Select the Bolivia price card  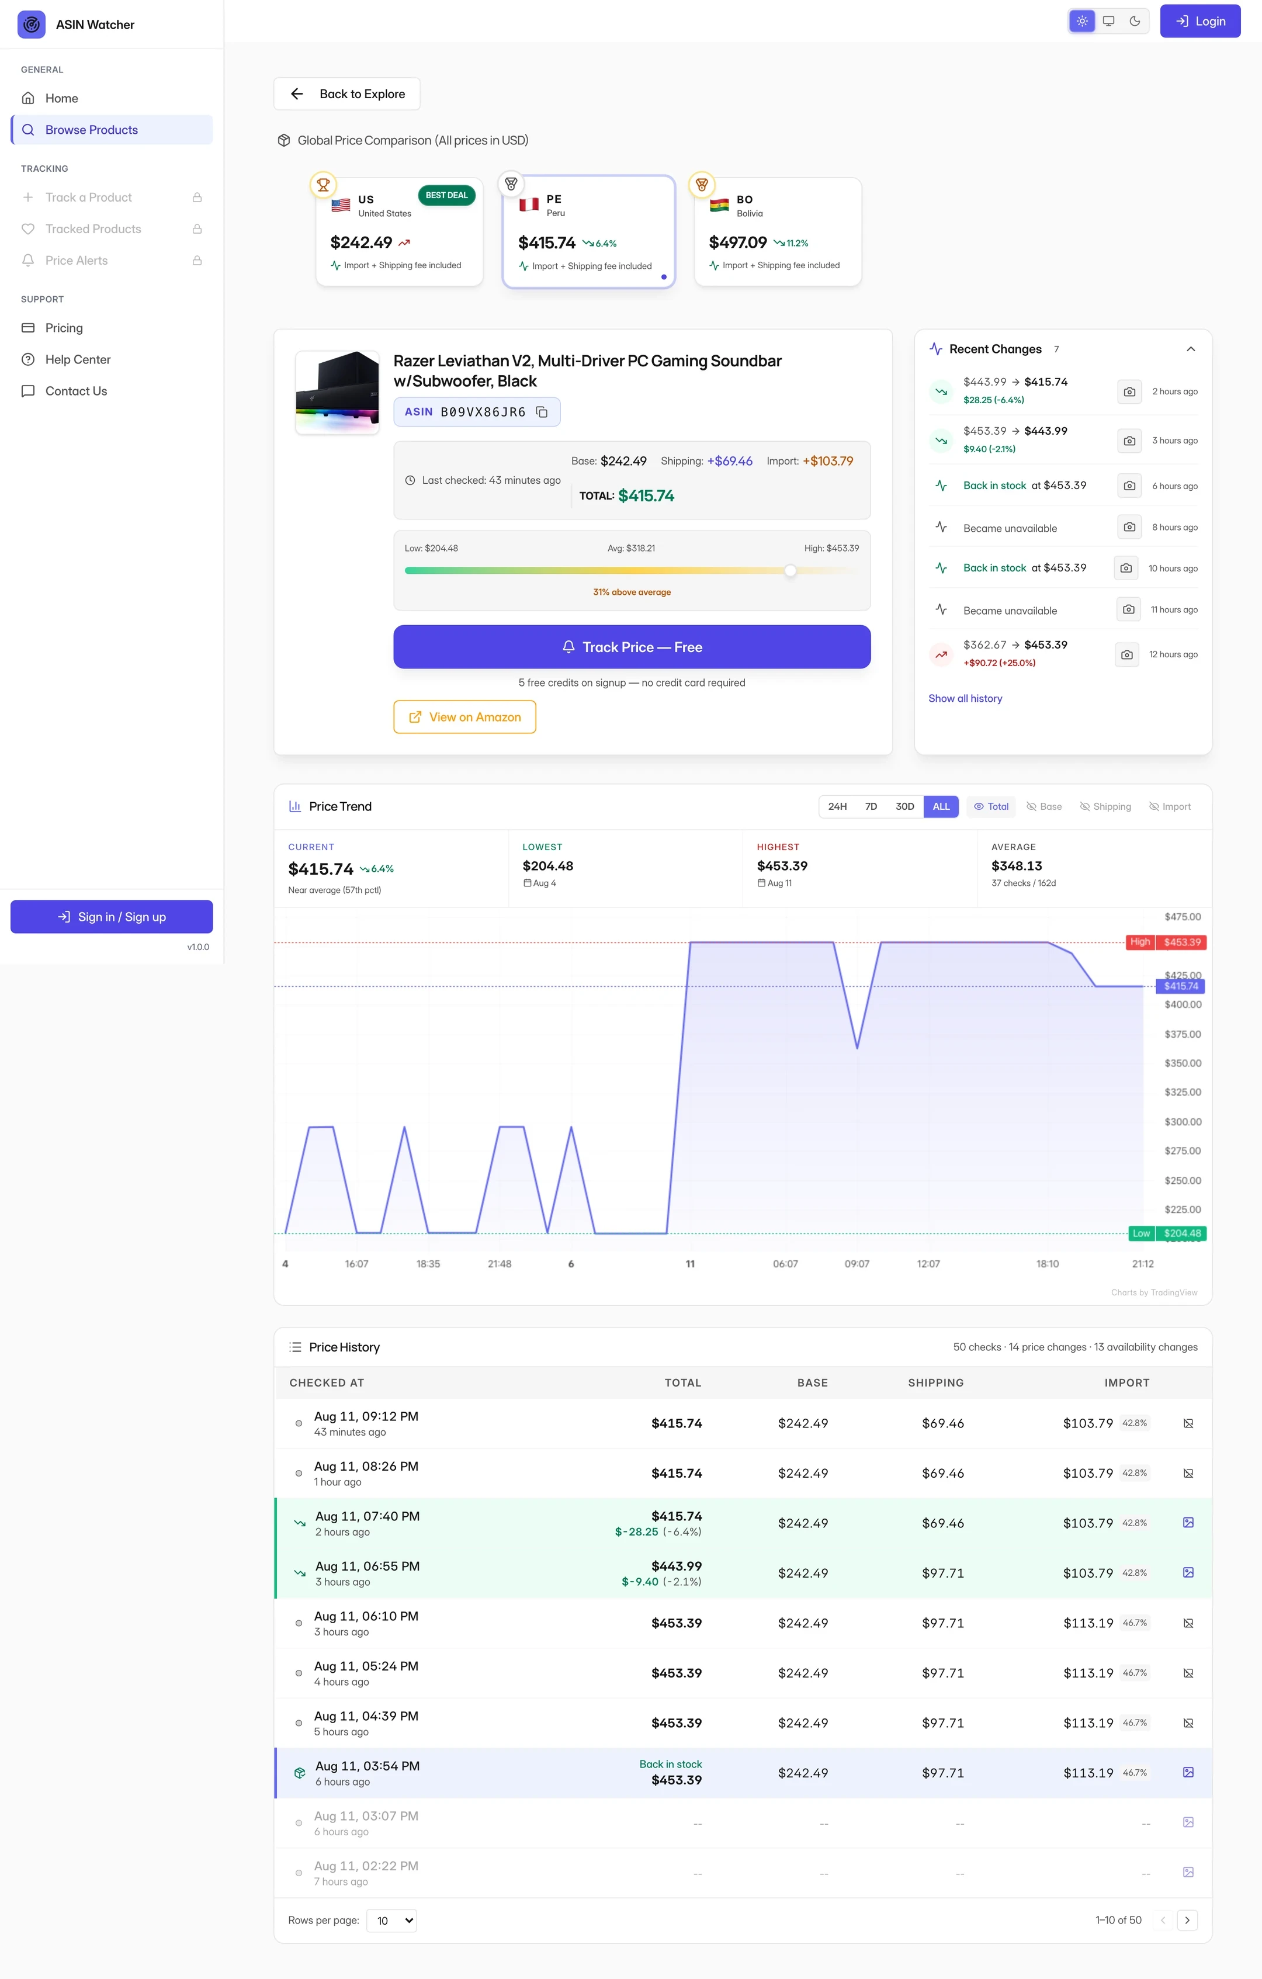click(x=778, y=232)
